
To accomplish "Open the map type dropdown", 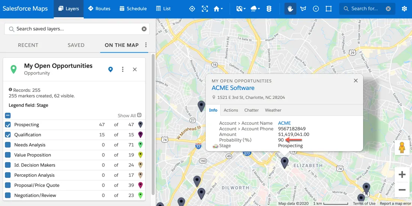I will point(241,9).
